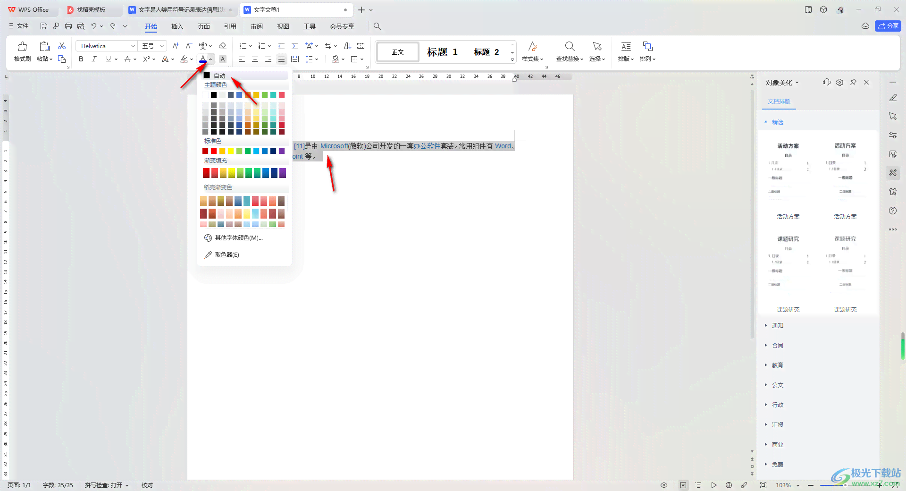Click the Decrease font size icon
Image resolution: width=906 pixels, height=491 pixels.
click(x=189, y=46)
